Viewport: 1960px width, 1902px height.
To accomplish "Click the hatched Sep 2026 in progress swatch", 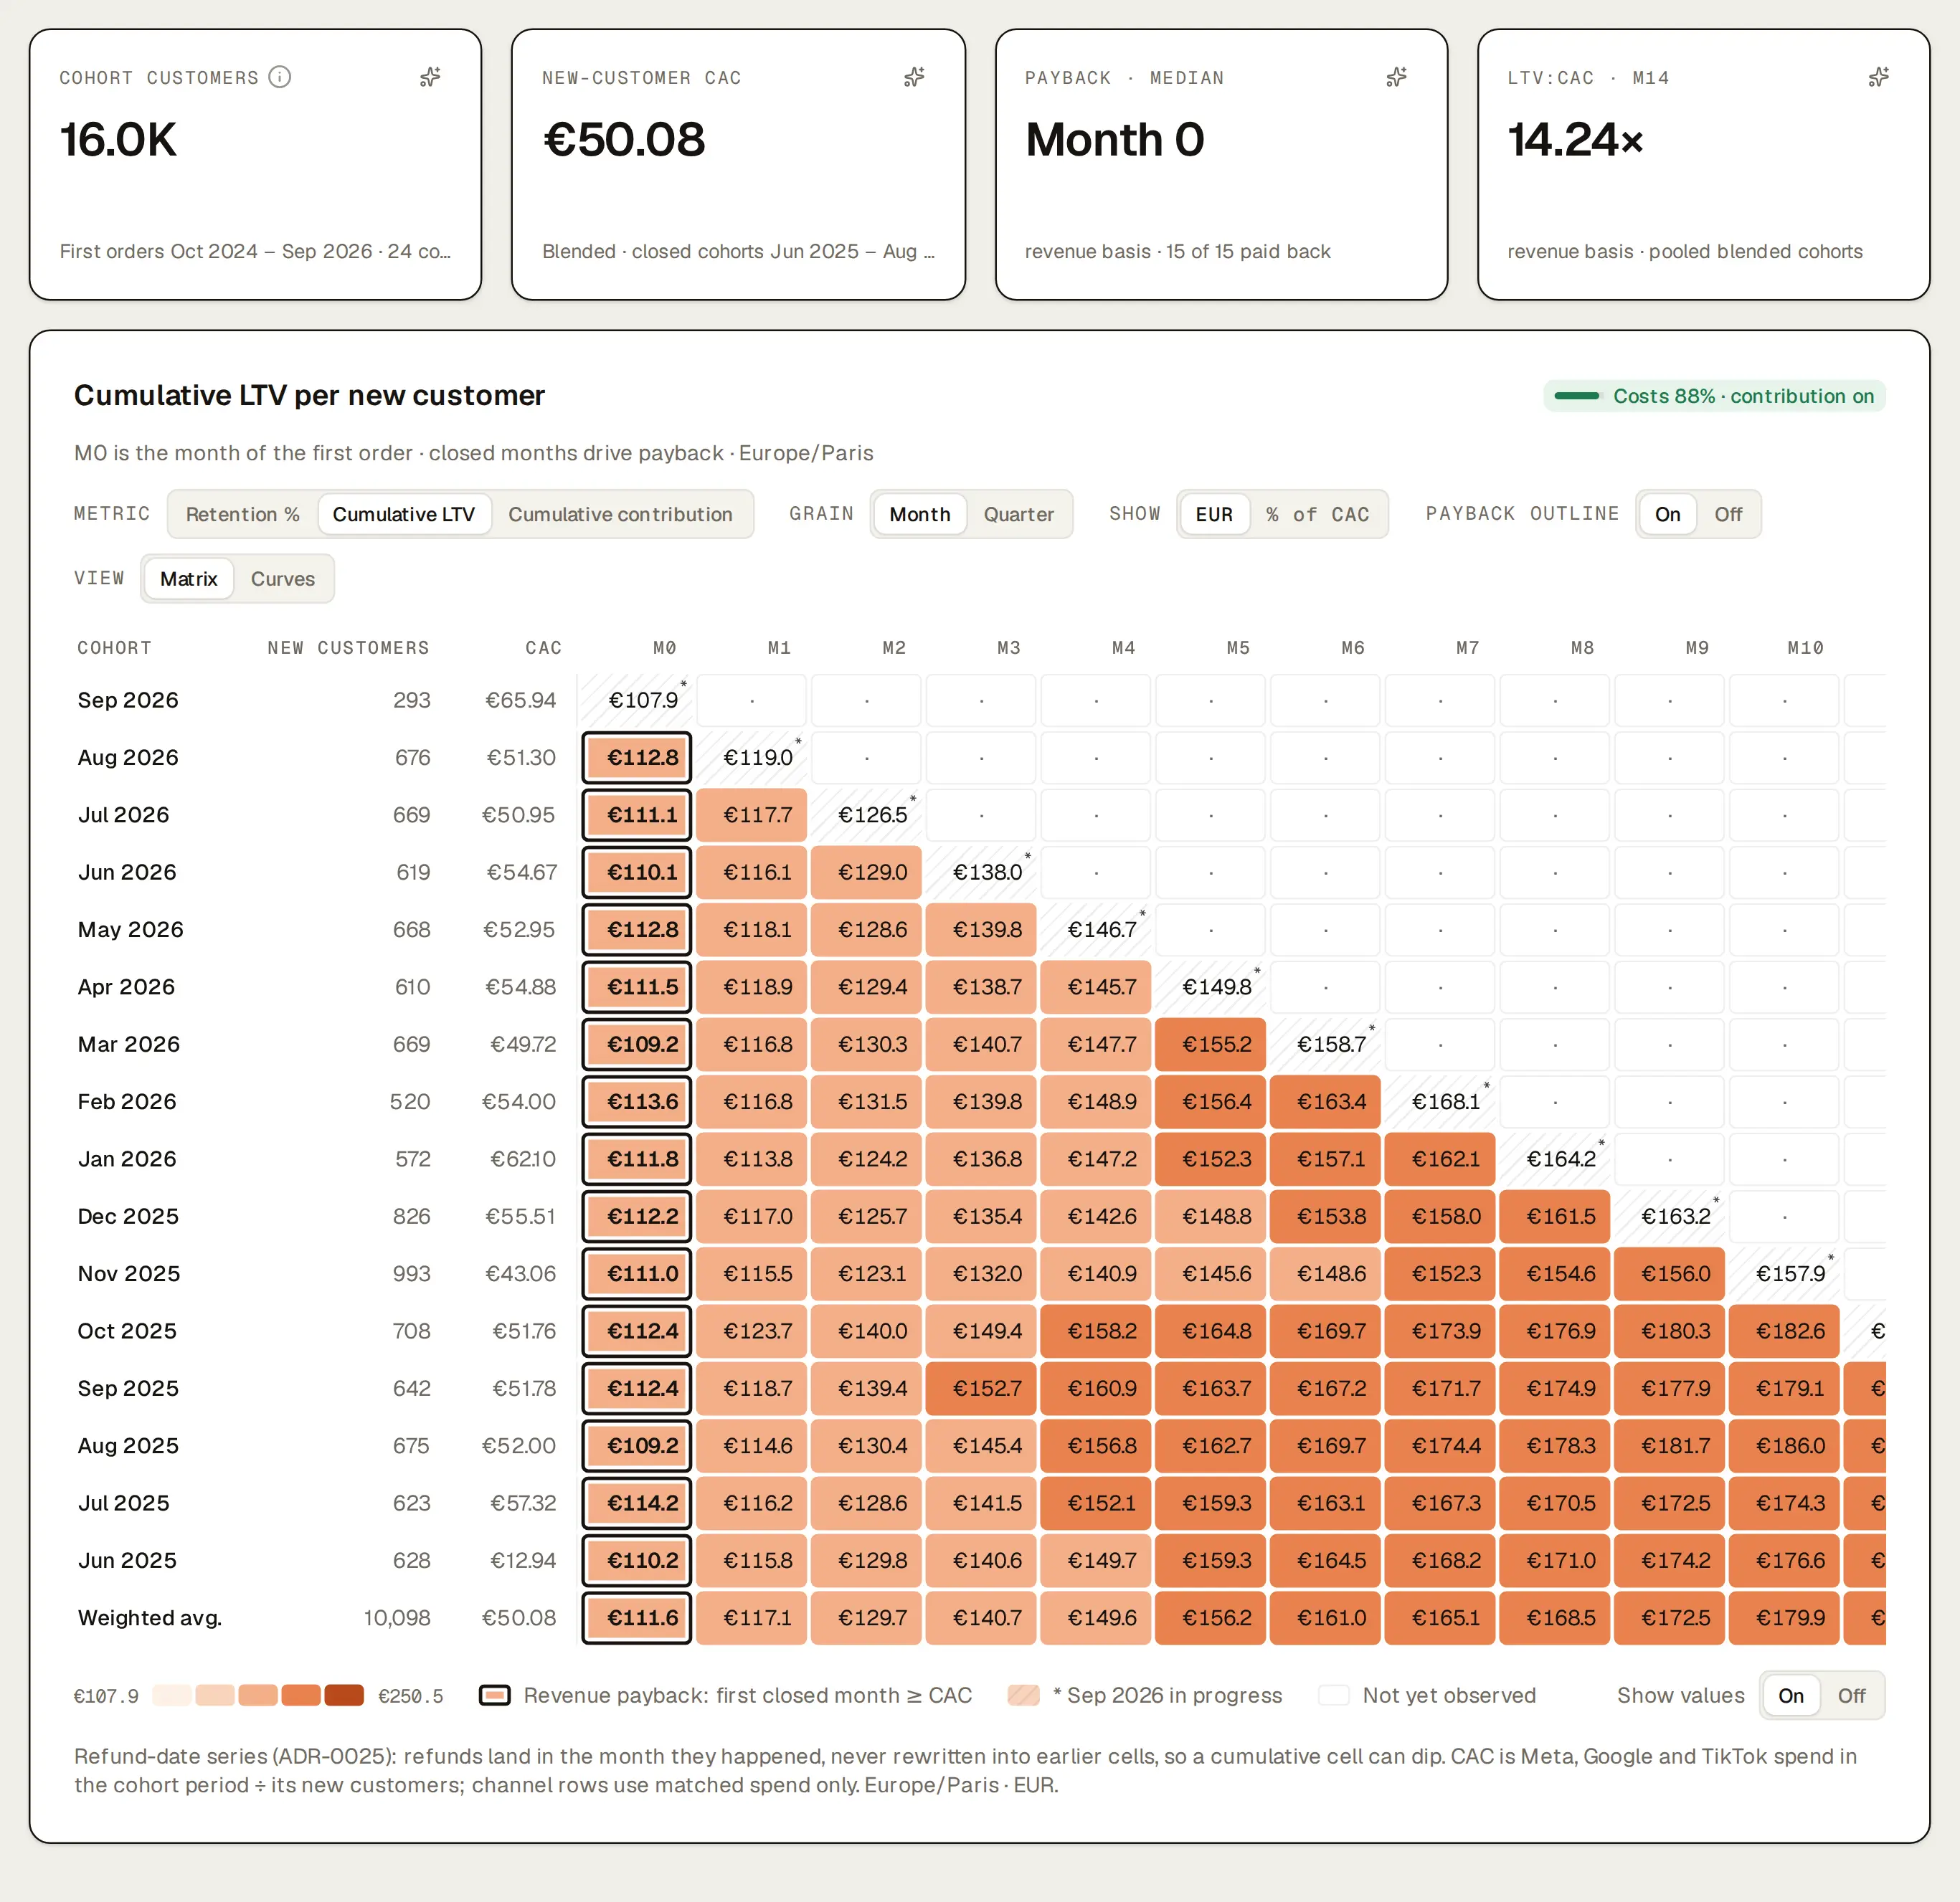I will click(1024, 1695).
